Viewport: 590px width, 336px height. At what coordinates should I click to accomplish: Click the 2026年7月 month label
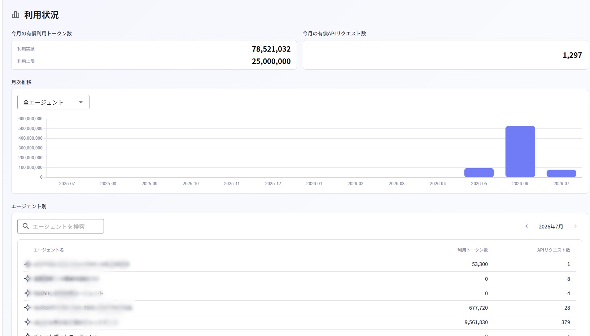click(551, 227)
